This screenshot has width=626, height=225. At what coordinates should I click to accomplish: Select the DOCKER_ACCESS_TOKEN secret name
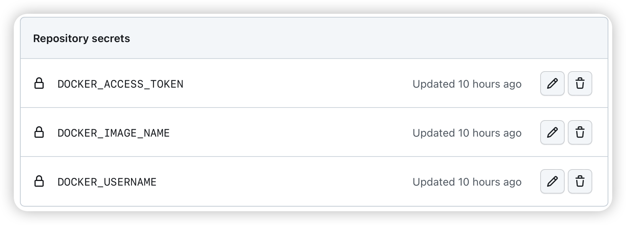120,84
